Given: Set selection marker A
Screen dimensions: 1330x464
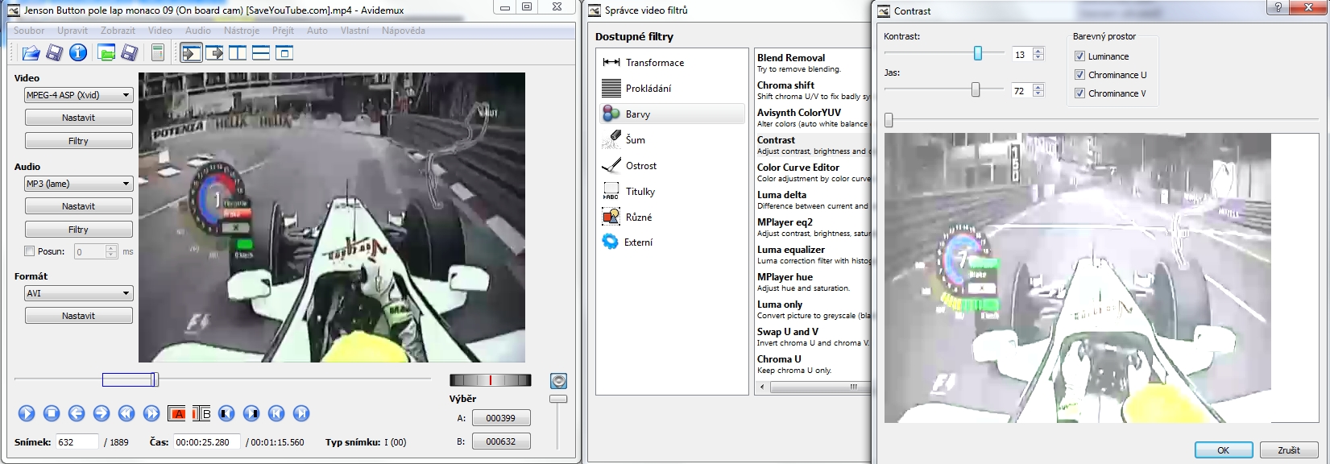Looking at the screenshot, I should [x=177, y=413].
